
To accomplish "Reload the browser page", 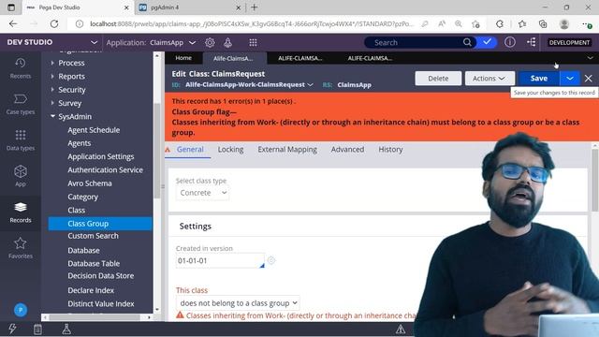I will point(54,23).
